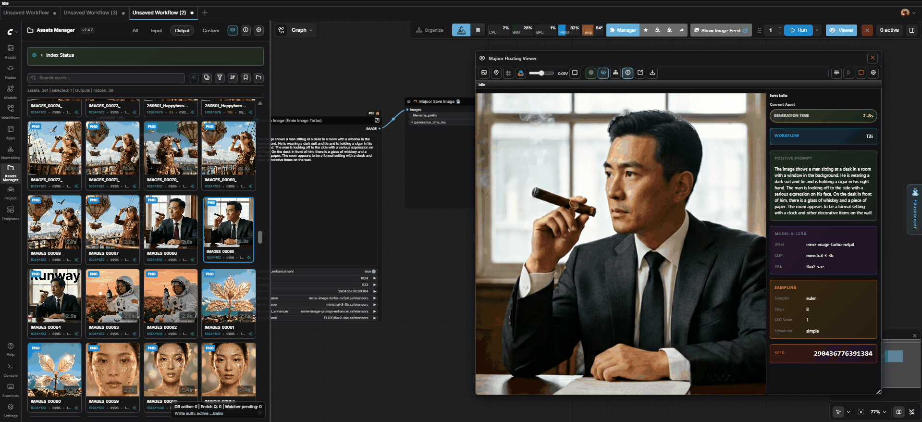Add a new workflow tab with plus

click(205, 12)
